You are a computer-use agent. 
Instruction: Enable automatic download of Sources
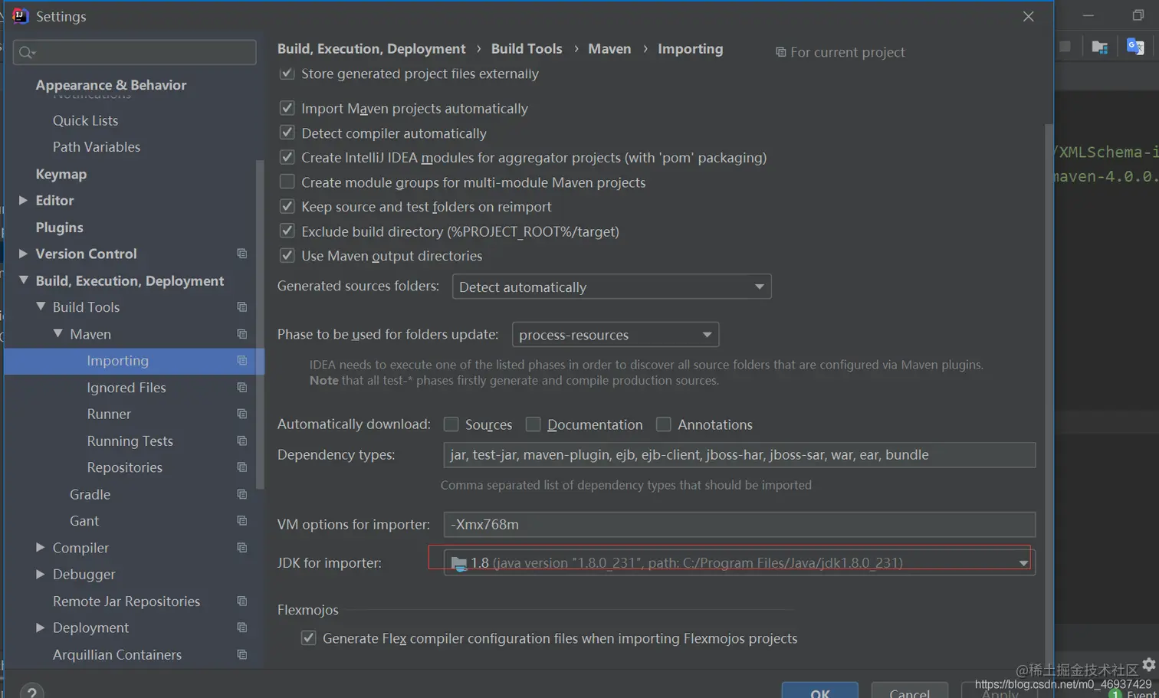(x=451, y=424)
